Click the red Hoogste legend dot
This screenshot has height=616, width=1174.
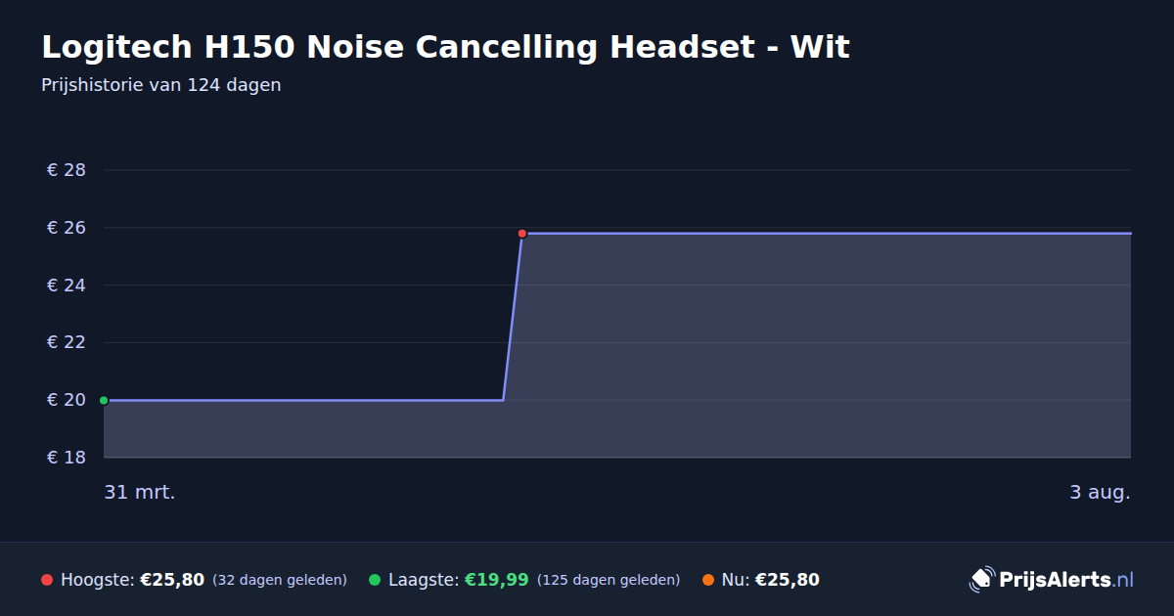(47, 580)
